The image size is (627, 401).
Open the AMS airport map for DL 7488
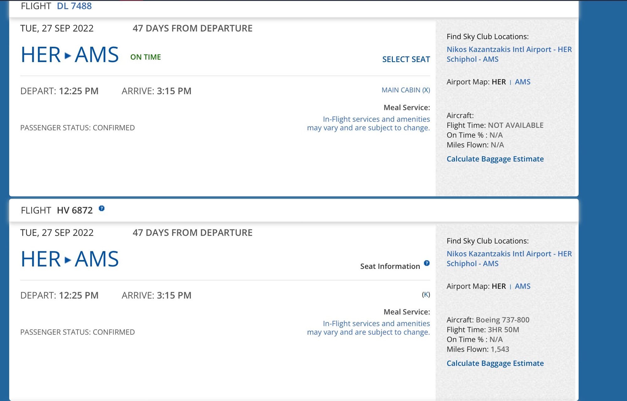(523, 82)
